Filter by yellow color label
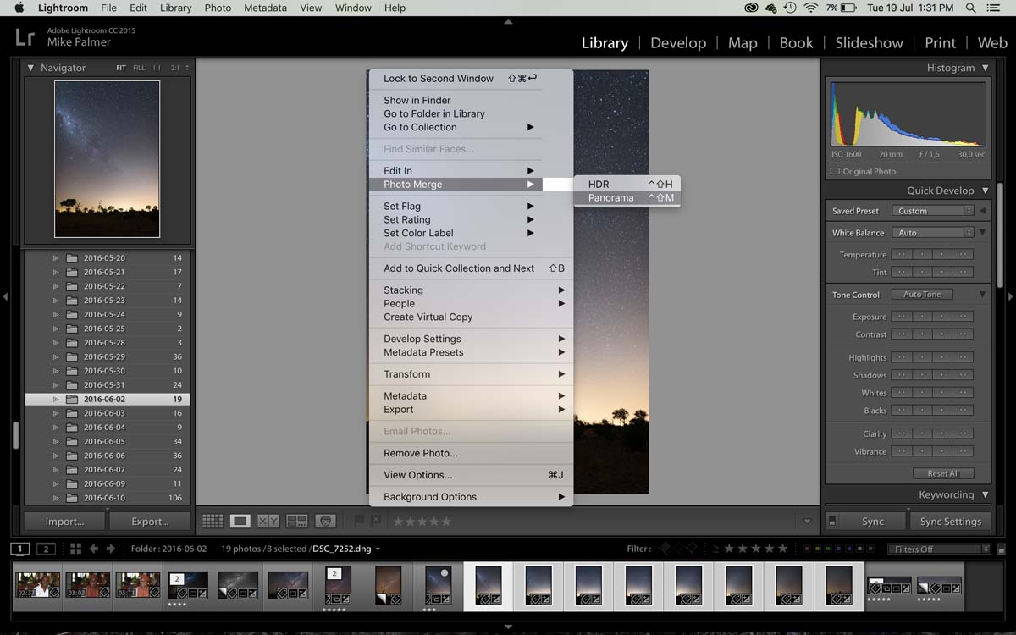The width and height of the screenshot is (1016, 635). click(x=815, y=549)
